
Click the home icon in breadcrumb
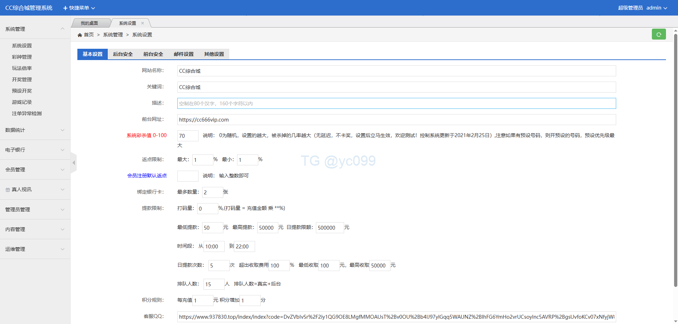click(x=80, y=35)
